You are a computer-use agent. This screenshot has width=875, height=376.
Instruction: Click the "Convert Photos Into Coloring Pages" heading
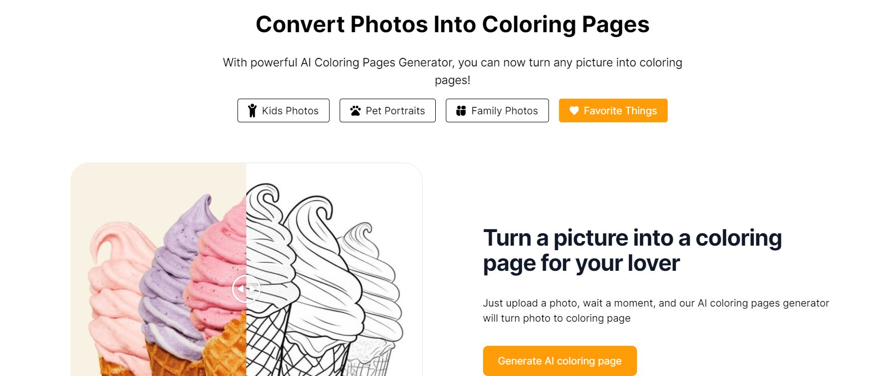coord(452,24)
